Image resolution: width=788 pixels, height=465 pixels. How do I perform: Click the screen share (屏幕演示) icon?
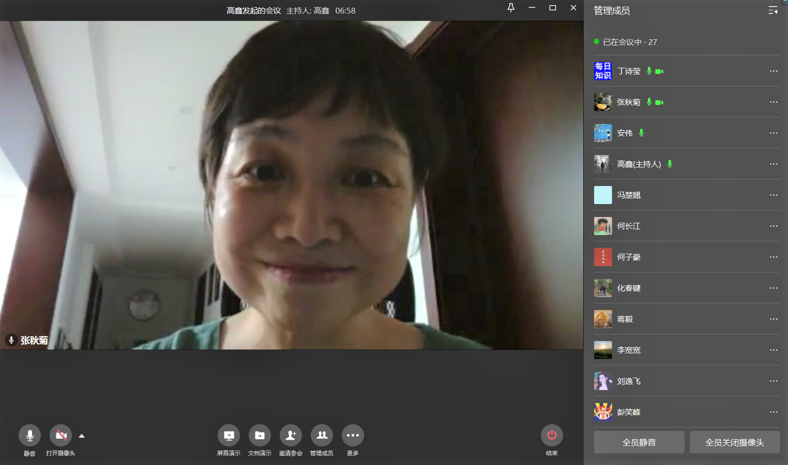click(x=229, y=436)
